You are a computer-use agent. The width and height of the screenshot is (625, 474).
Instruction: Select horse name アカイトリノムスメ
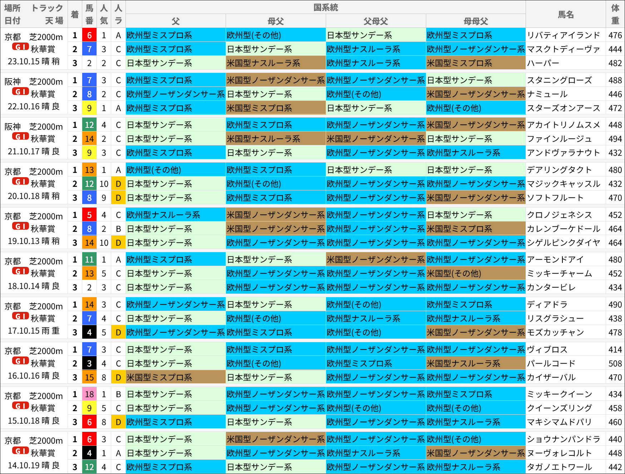[564, 125]
